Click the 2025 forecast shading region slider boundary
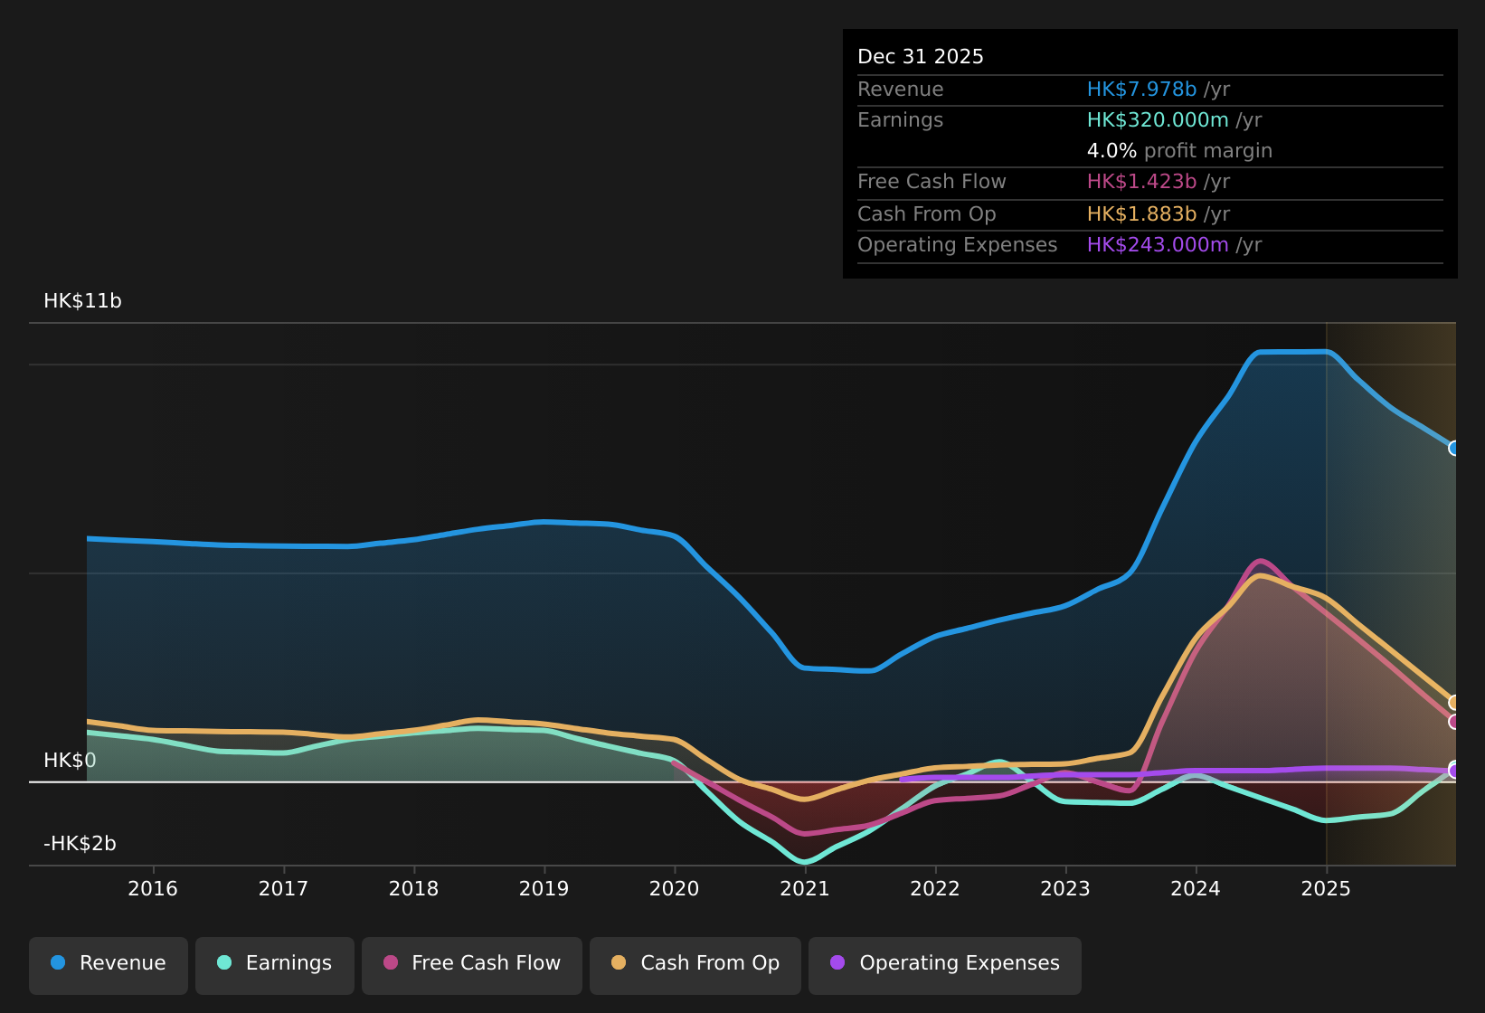This screenshot has width=1485, height=1013. click(x=1327, y=588)
